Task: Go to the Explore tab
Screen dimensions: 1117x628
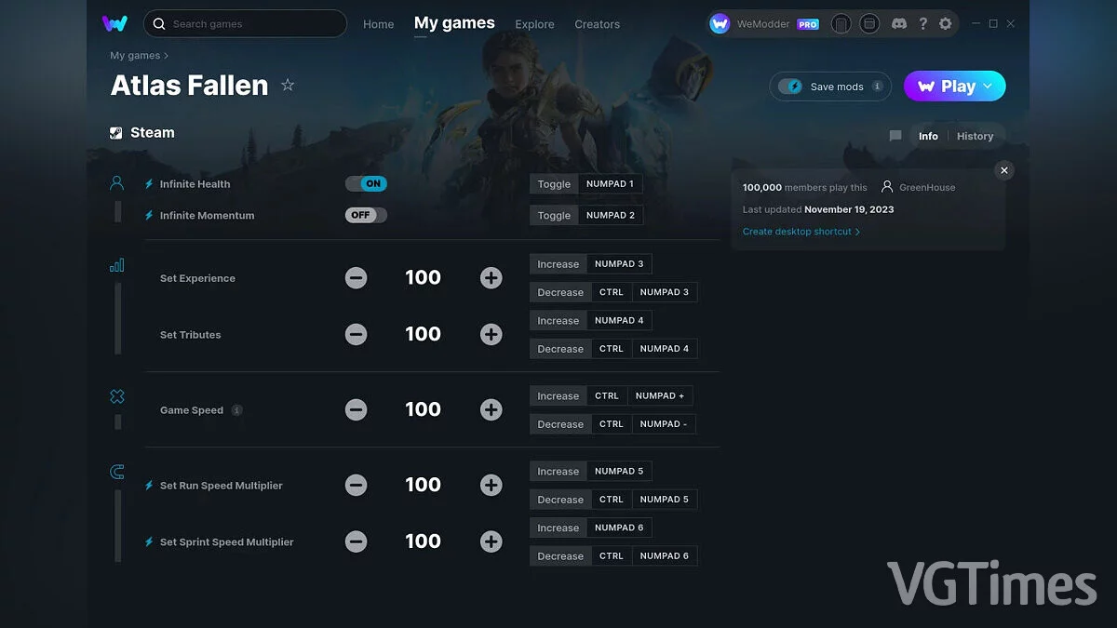Action: [x=534, y=24]
